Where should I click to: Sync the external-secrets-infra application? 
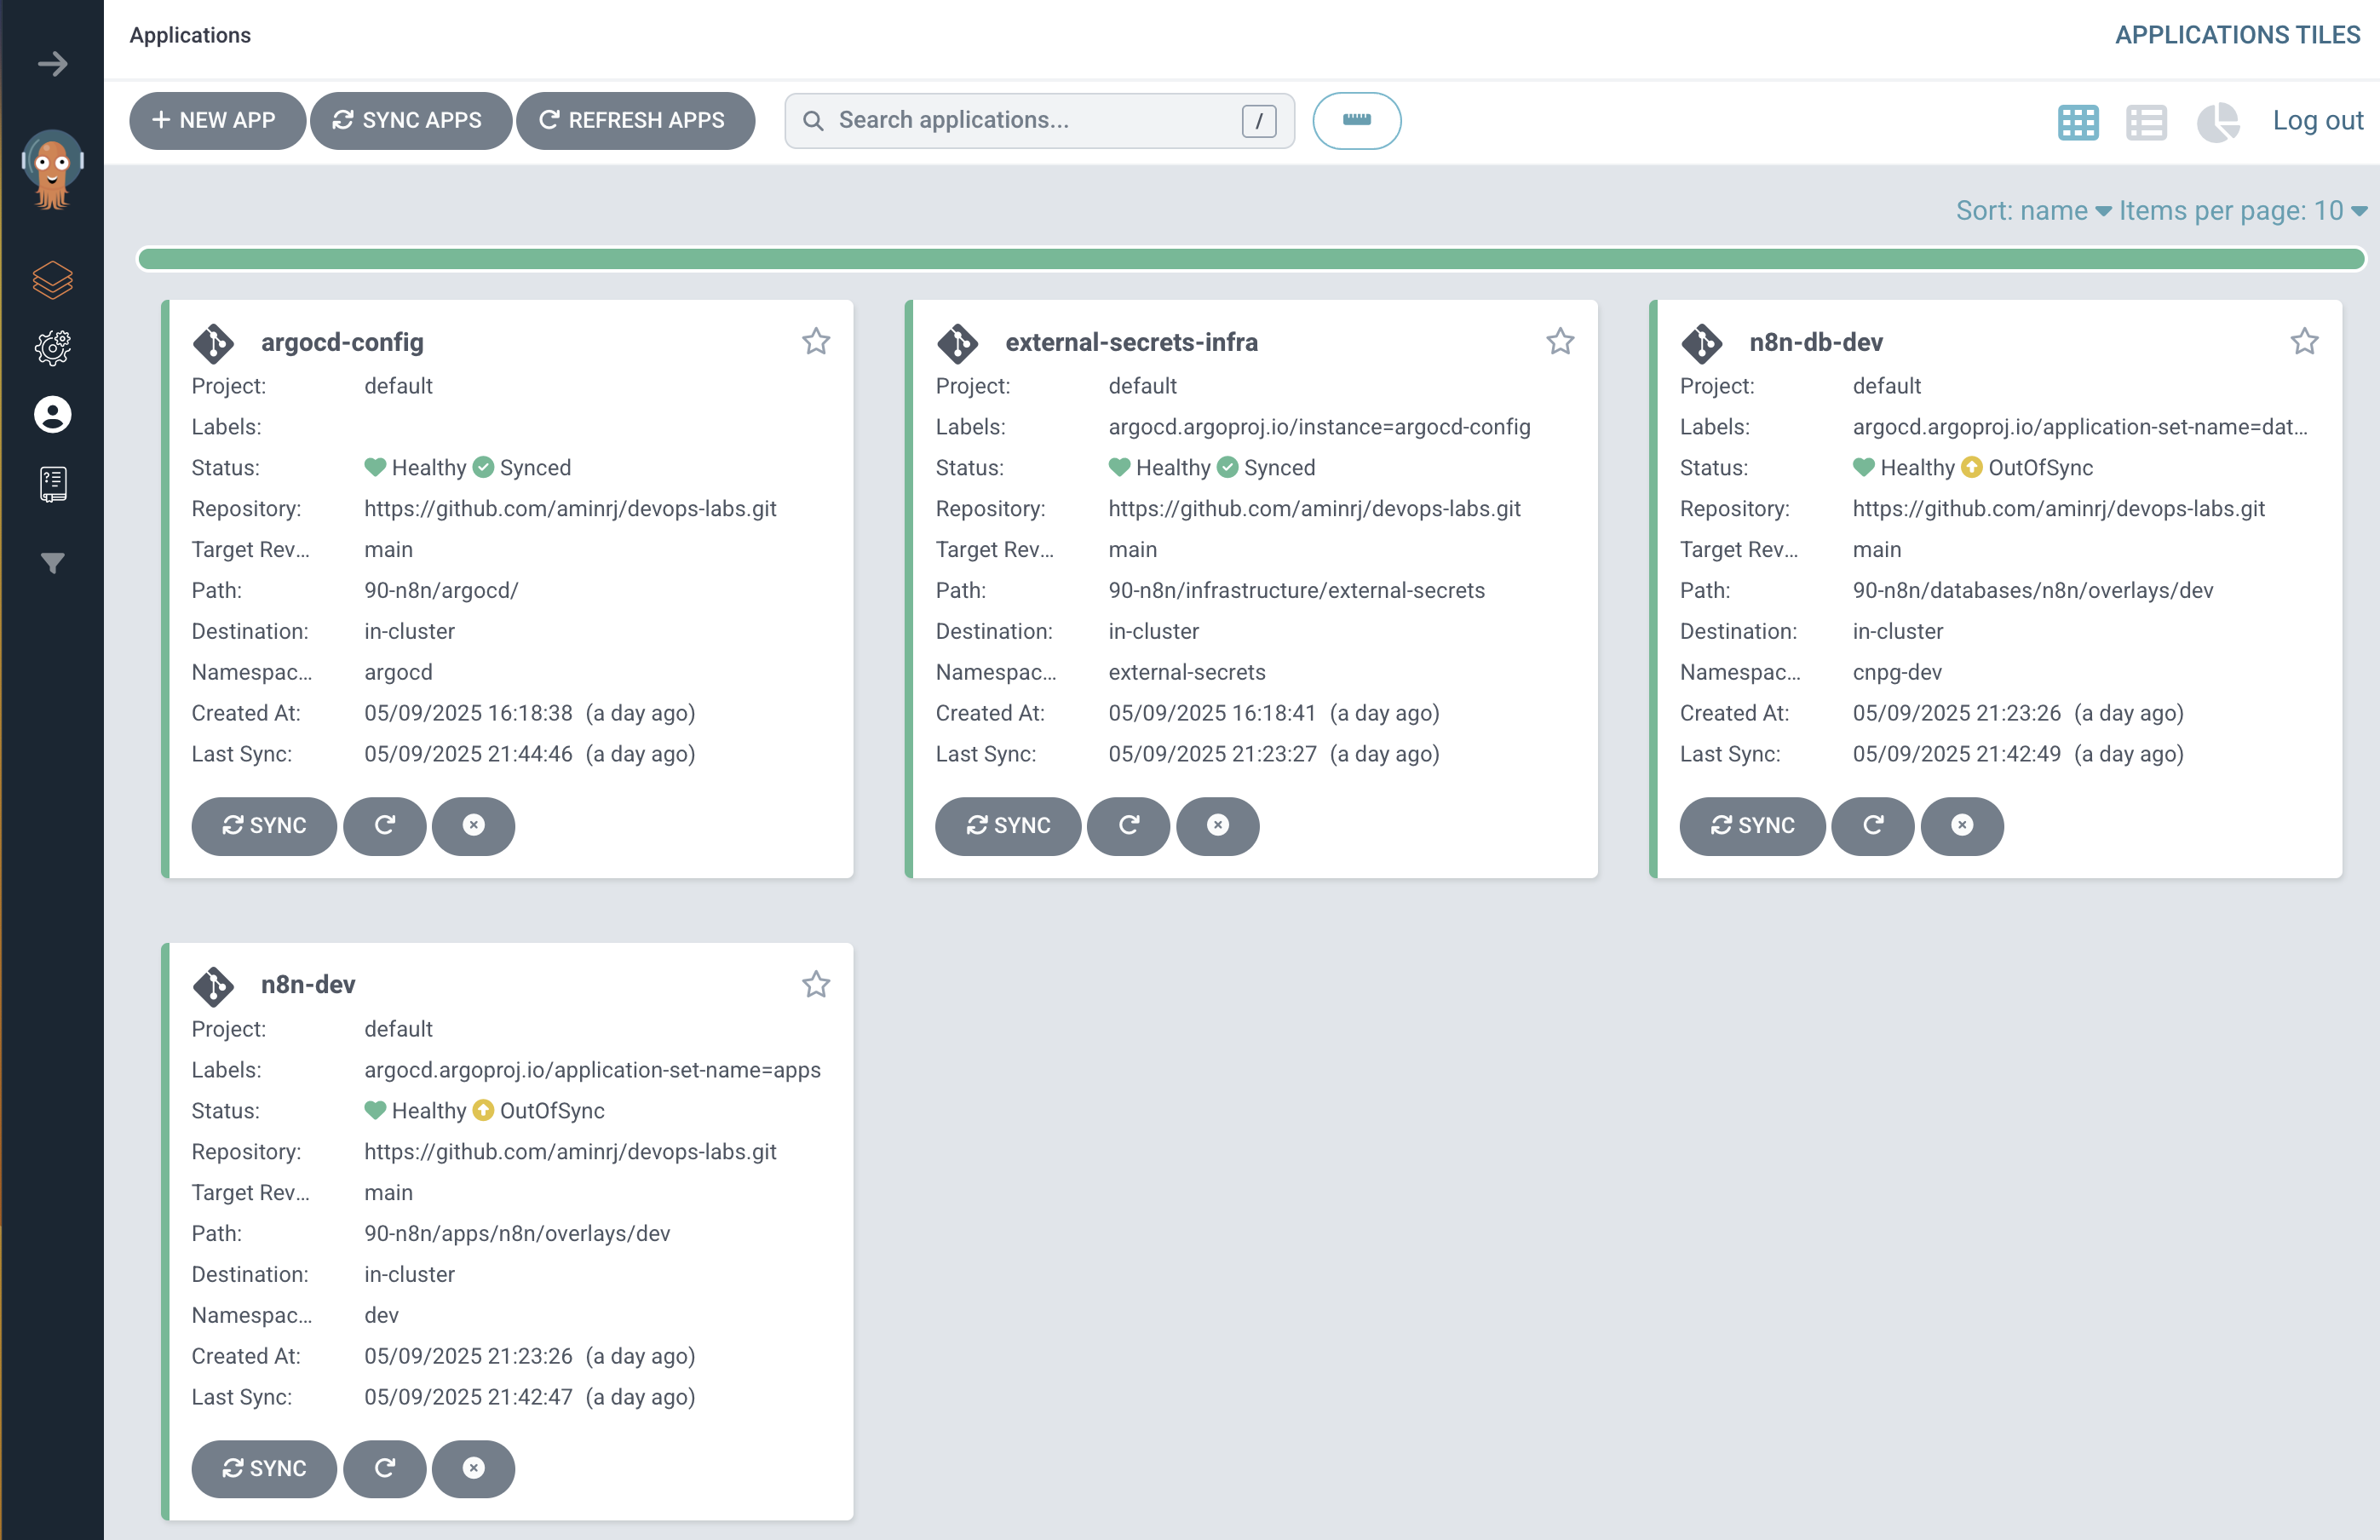pos(1008,825)
